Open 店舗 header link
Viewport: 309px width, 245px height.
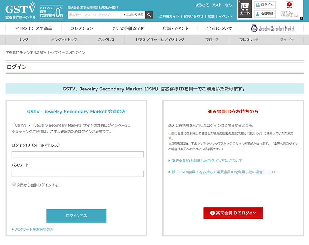pyautogui.click(x=211, y=16)
